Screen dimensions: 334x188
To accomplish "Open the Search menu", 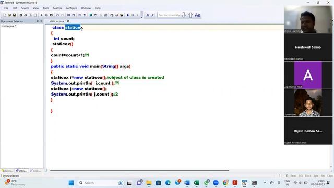I will (25, 8).
